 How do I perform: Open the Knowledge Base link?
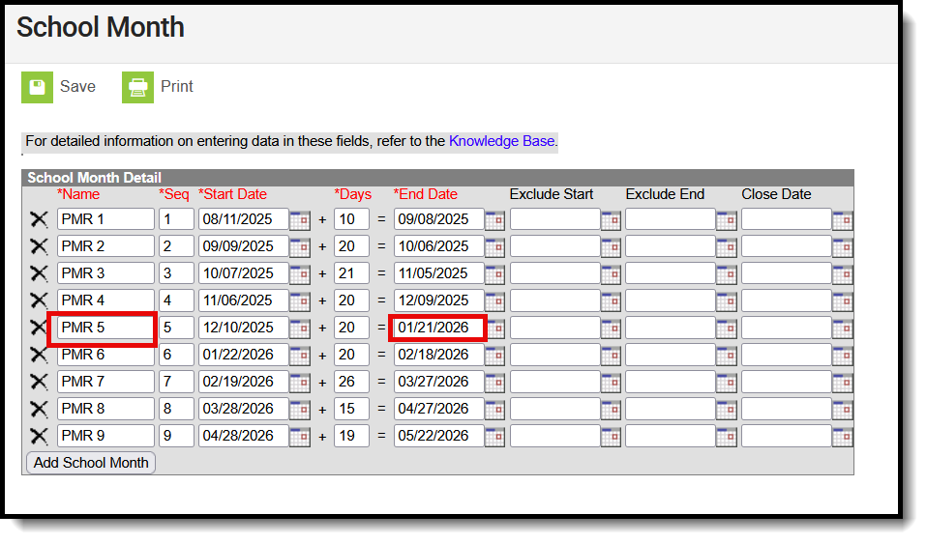click(501, 141)
